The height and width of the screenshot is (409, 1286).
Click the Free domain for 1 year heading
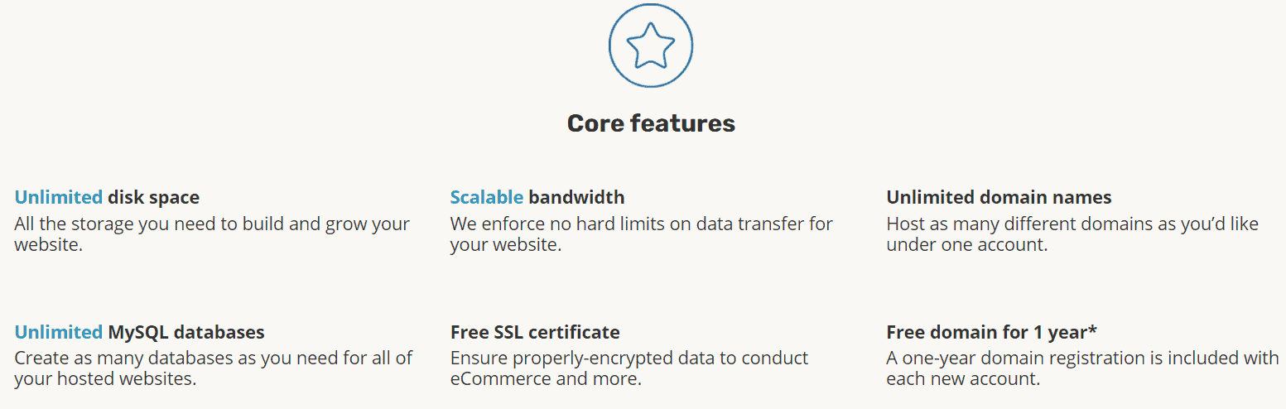point(991,332)
